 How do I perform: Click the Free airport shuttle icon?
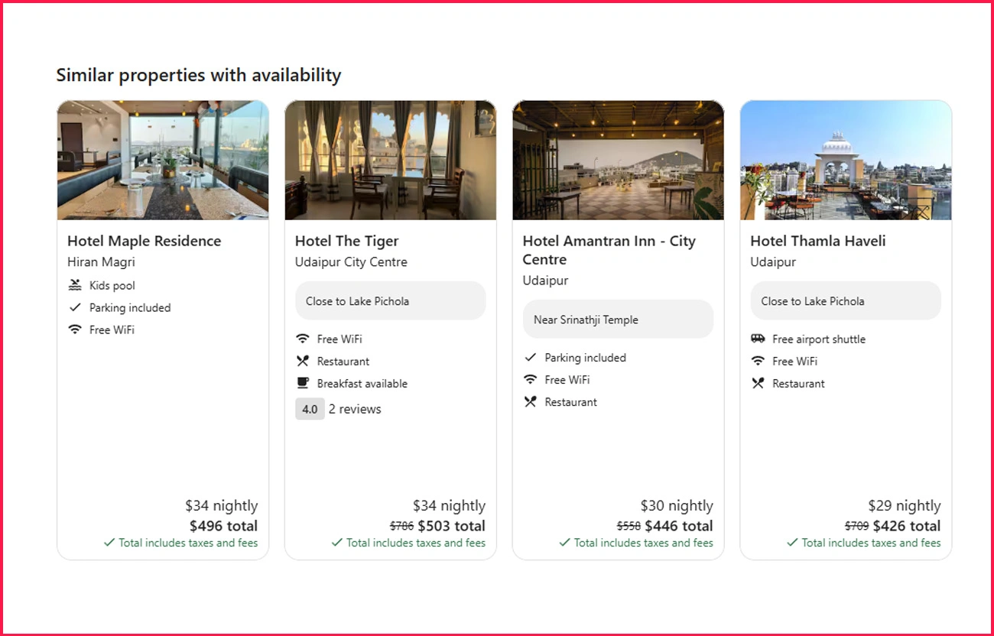[x=758, y=339]
